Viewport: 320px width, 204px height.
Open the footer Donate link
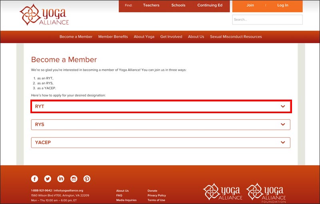(x=152, y=191)
